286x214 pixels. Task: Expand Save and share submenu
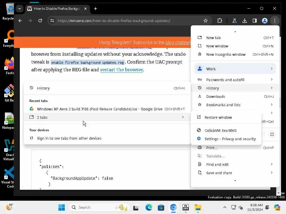[235, 173]
